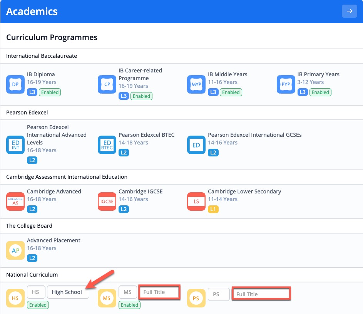Toggle Enabled status for IB Career-related Programme
363x314 pixels.
coord(141,96)
